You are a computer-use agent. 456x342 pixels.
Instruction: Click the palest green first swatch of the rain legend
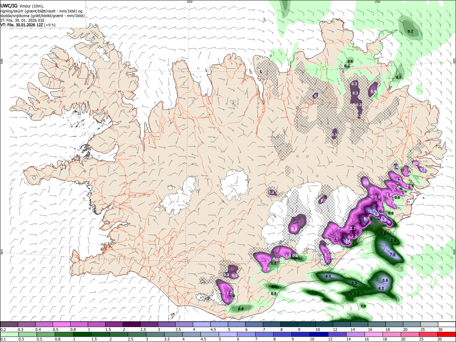(9, 335)
